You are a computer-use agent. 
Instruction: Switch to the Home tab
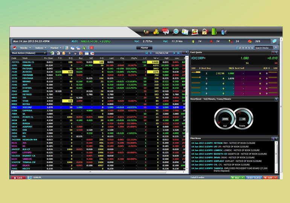144,48
